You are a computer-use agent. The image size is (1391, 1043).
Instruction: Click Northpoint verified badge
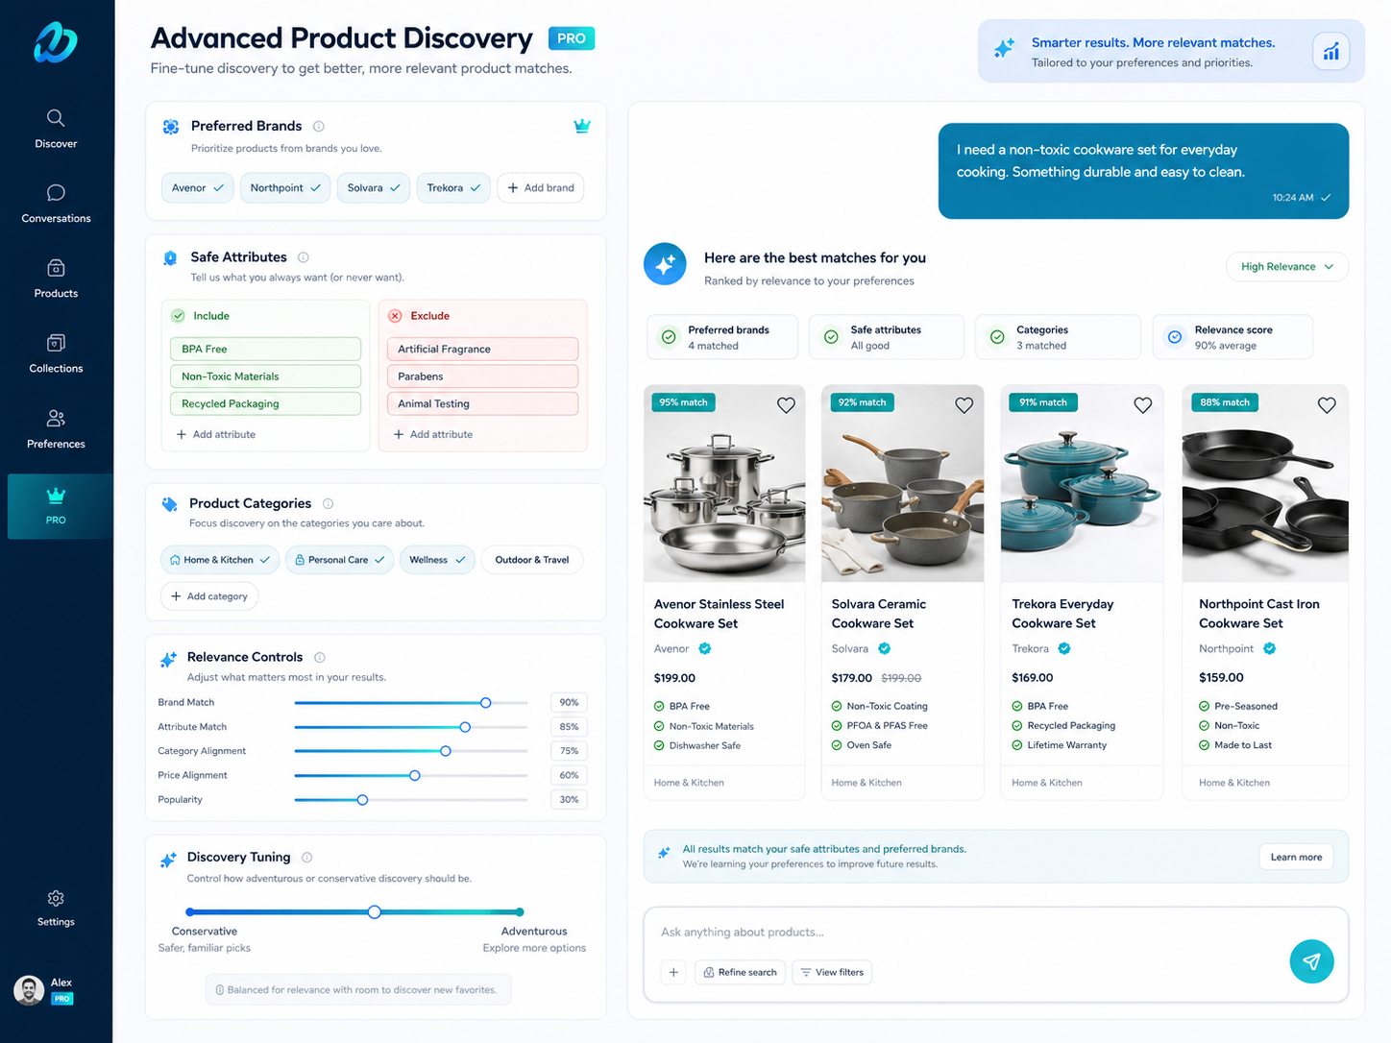pyautogui.click(x=1270, y=648)
